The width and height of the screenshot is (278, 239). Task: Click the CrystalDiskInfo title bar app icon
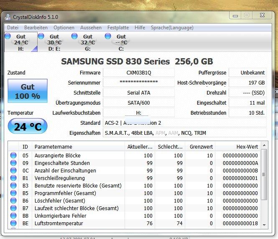point(8,17)
